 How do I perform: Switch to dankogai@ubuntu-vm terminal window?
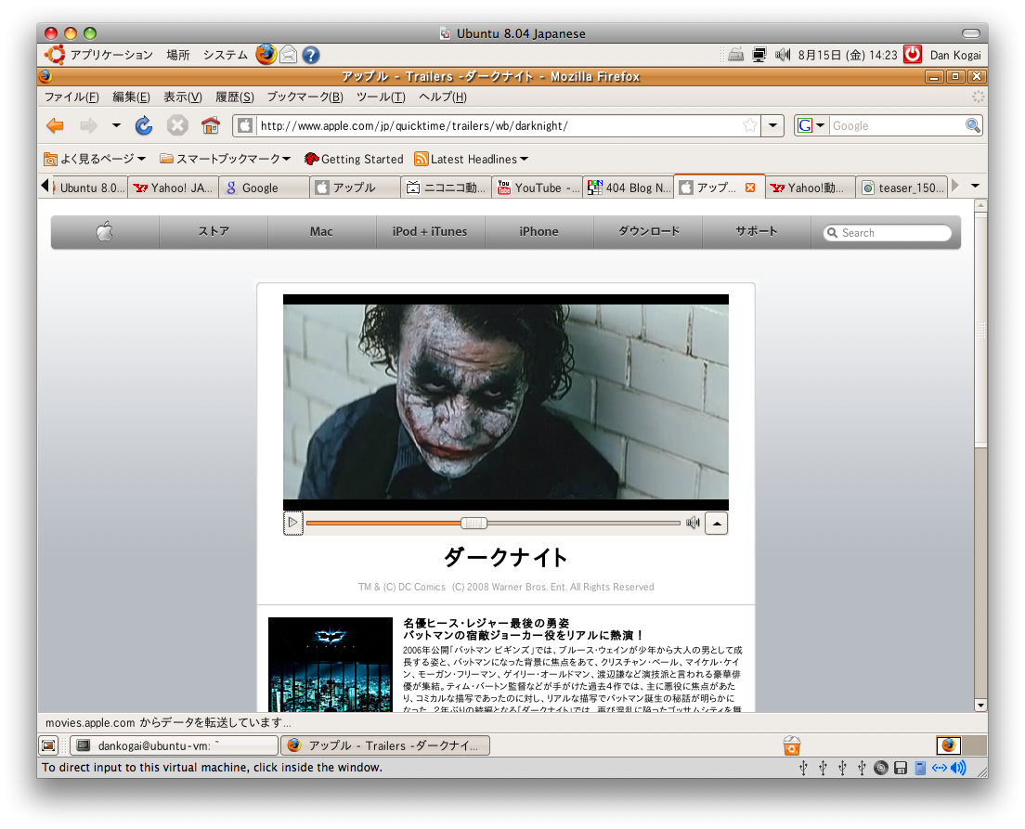pos(175,745)
